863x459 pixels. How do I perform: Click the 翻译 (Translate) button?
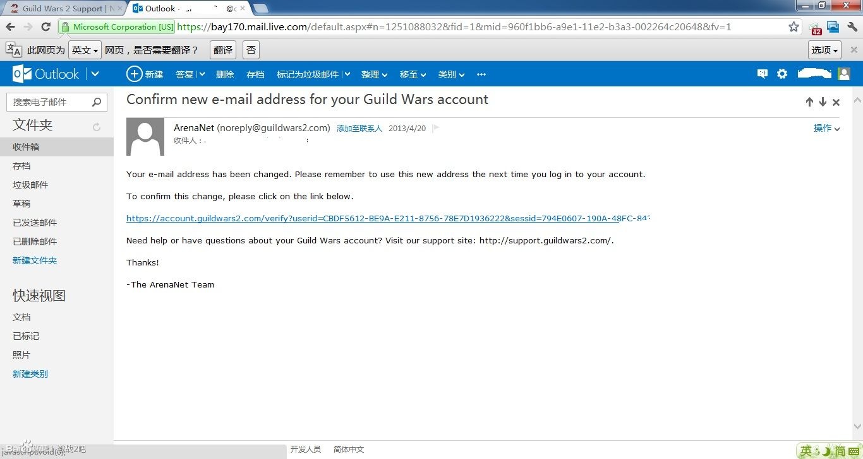coord(222,50)
